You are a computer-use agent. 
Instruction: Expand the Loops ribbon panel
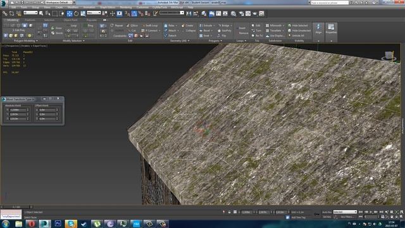(x=242, y=41)
